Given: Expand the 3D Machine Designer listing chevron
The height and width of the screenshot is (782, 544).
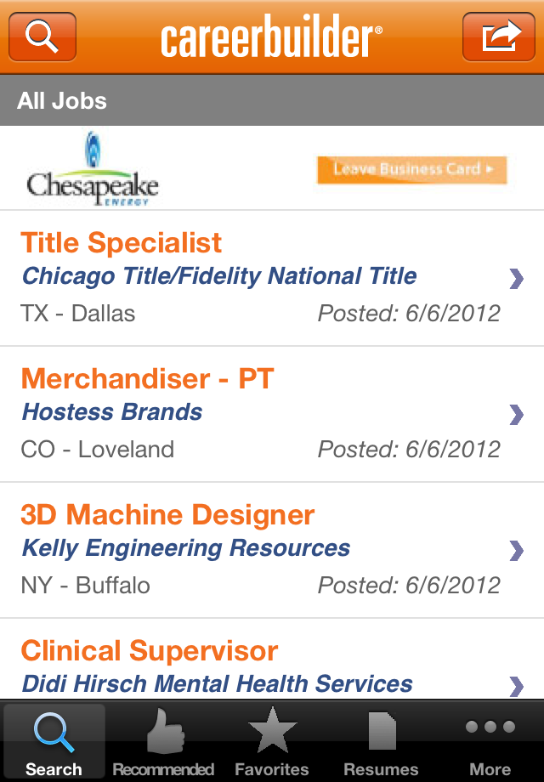Looking at the screenshot, I should [x=517, y=551].
